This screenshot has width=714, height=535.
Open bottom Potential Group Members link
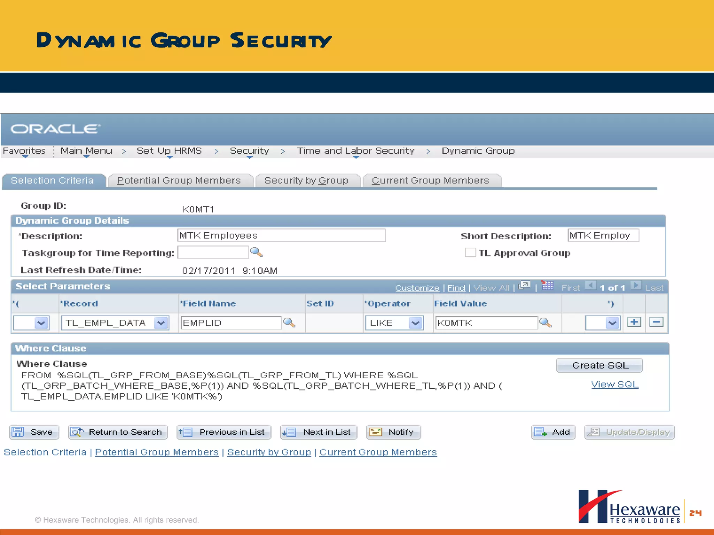[x=157, y=452]
